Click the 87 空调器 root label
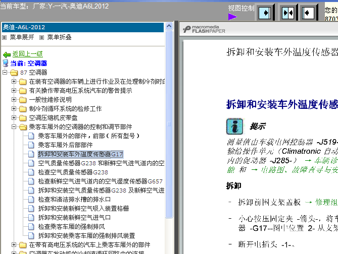Screen dimensions: 338x254 (34, 73)
